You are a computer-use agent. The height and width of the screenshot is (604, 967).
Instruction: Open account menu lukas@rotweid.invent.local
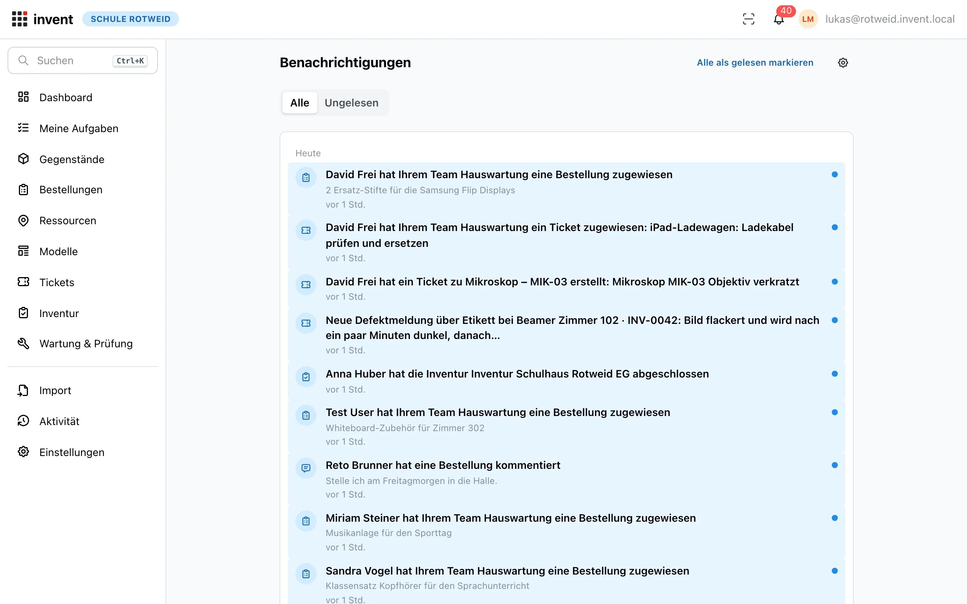[890, 19]
